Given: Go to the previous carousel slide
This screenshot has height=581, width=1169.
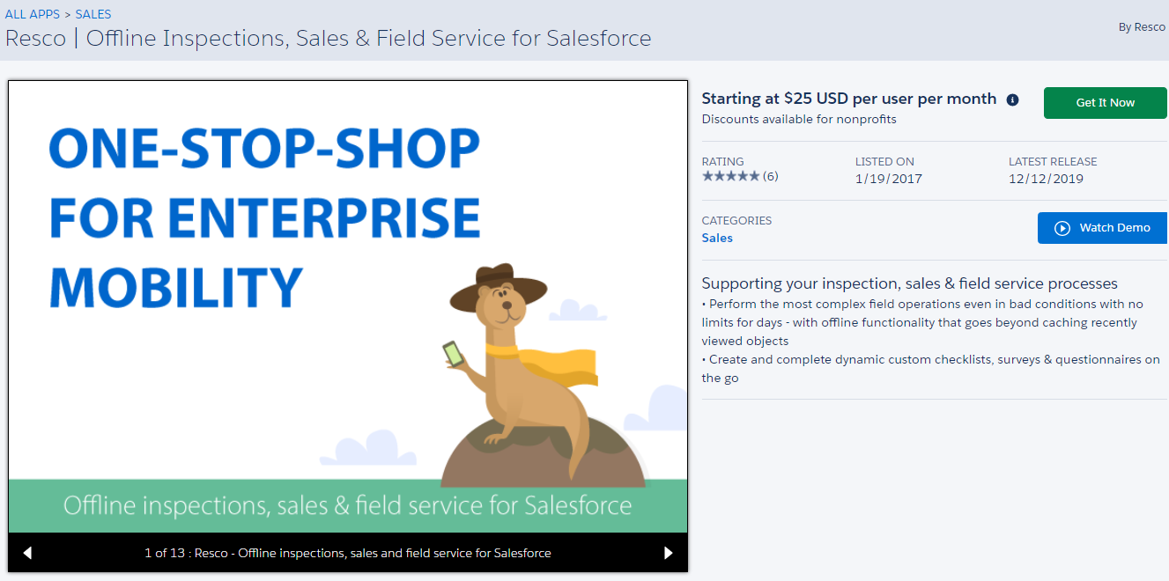Looking at the screenshot, I should coord(27,553).
